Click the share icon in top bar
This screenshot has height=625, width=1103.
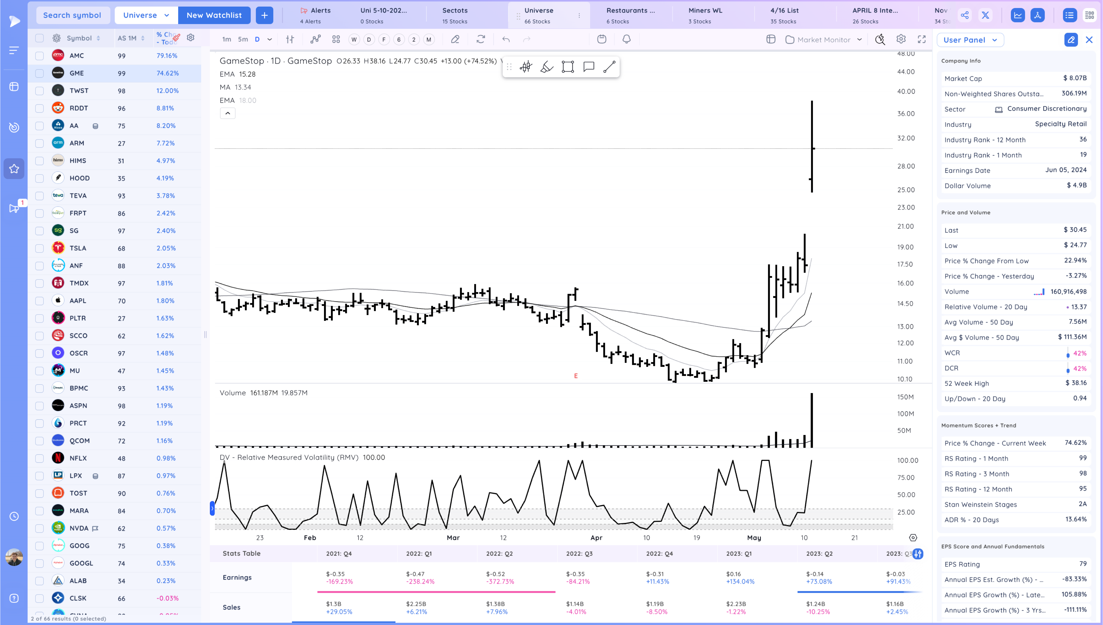(x=964, y=15)
